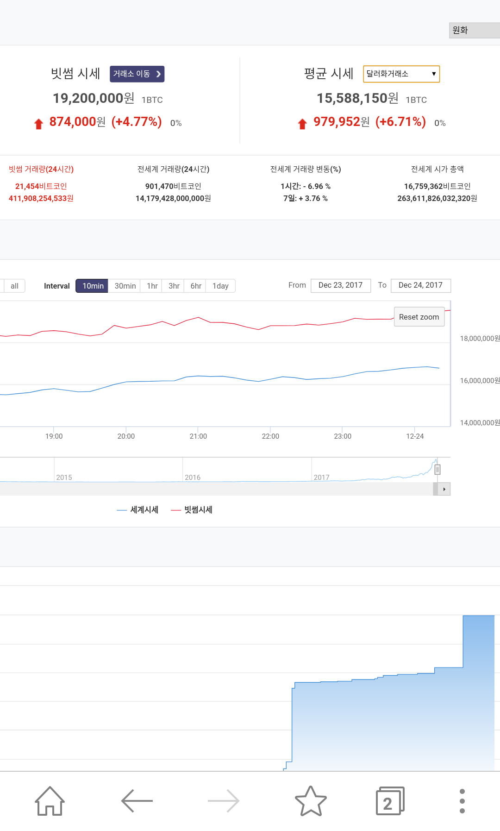Tap the chevron on 거래소 이동 button
Image resolution: width=500 pixels, height=831 pixels.
click(158, 74)
